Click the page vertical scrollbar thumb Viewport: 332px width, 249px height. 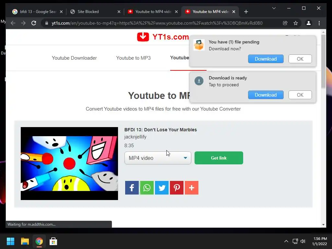tap(323, 61)
